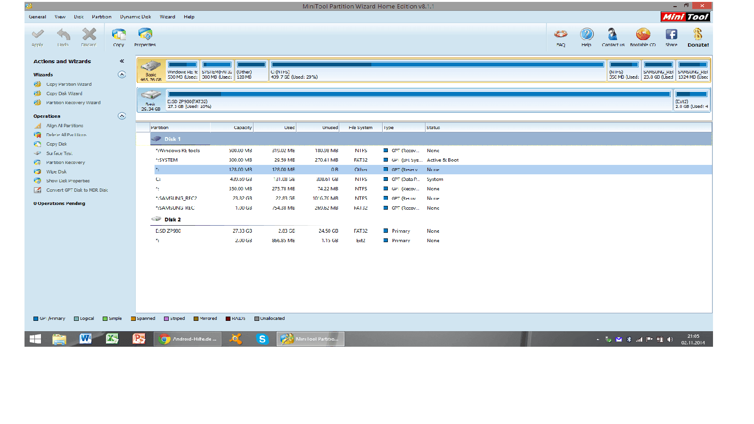The height and width of the screenshot is (424, 754).
Task: Click the Mirrored legend swatch
Action: (x=196, y=319)
